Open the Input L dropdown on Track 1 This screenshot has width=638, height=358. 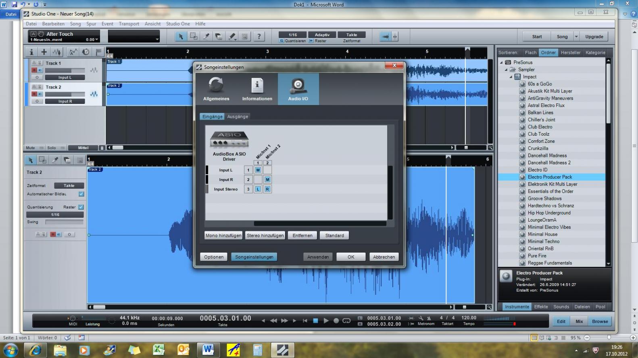pos(65,77)
